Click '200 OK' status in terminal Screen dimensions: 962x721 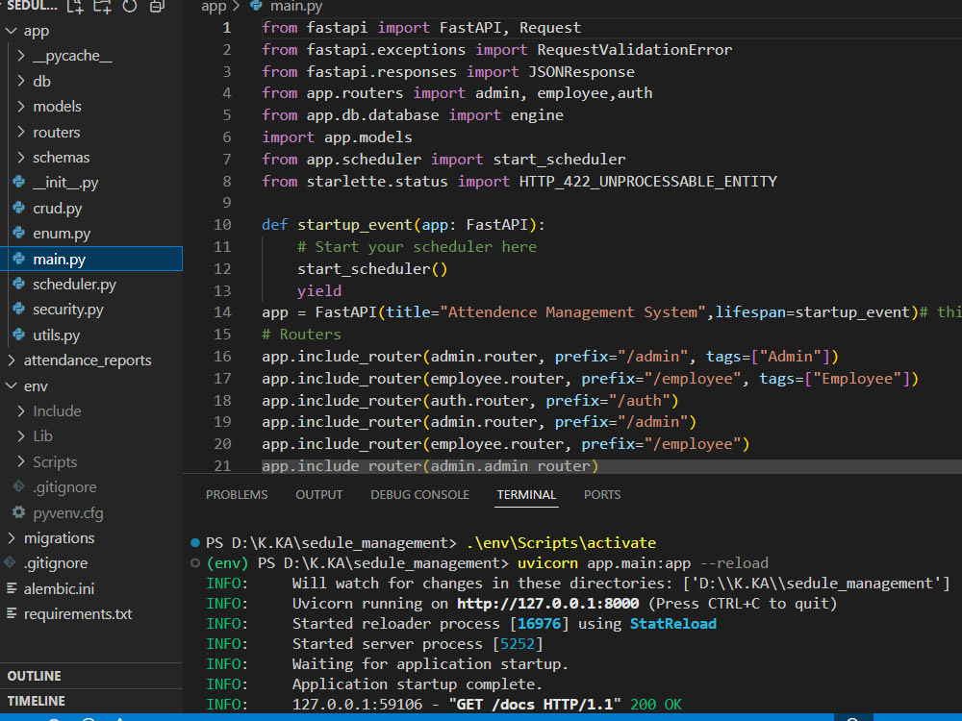pos(656,704)
